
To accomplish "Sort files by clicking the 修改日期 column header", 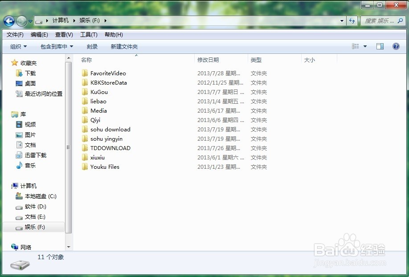I will tap(208, 60).
